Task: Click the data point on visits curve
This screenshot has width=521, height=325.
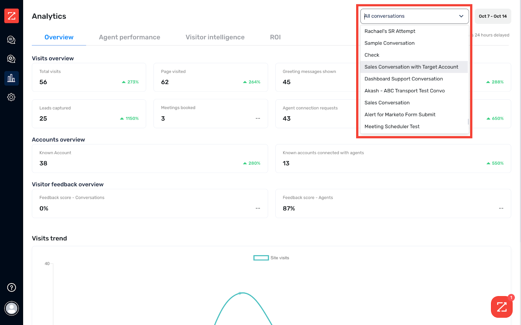Action: coord(240,293)
